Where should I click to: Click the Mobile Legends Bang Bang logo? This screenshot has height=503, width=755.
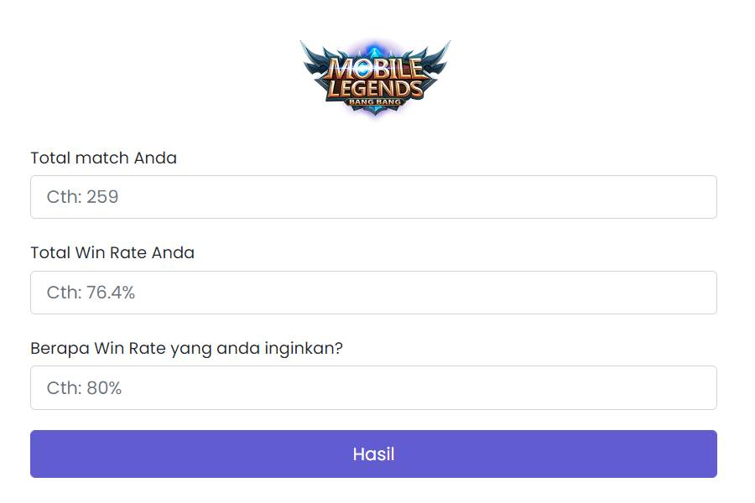375,77
